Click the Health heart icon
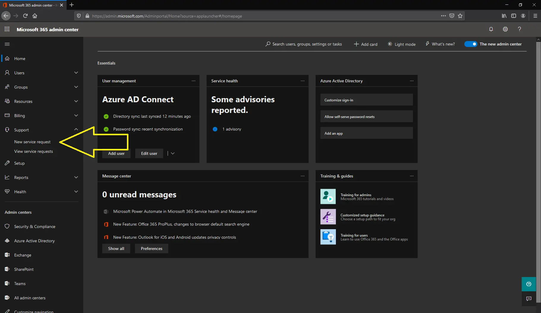 (x=7, y=191)
